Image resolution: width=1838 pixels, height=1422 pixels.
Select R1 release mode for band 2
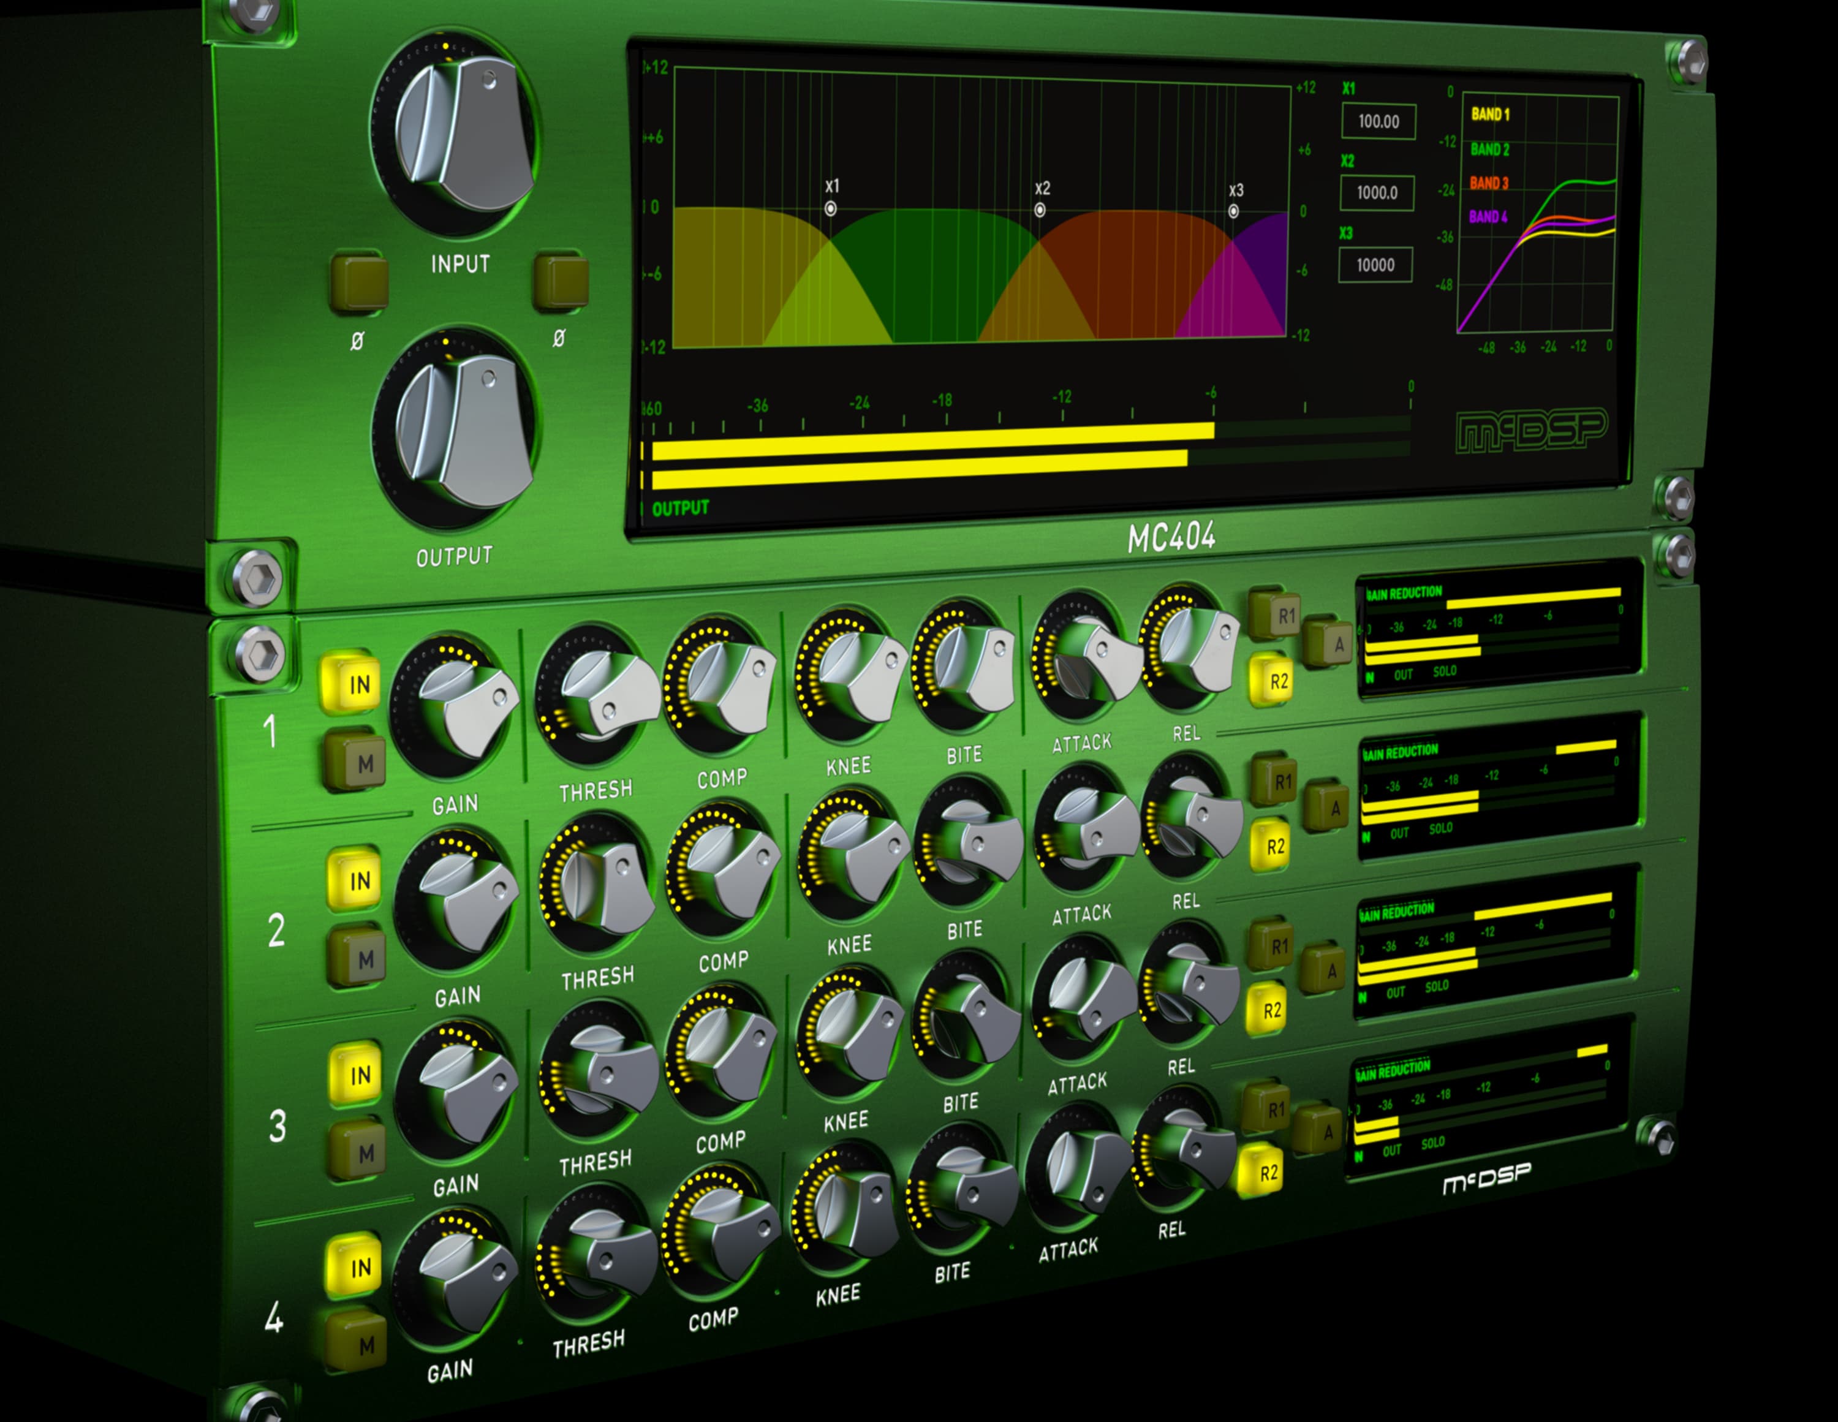[1274, 780]
